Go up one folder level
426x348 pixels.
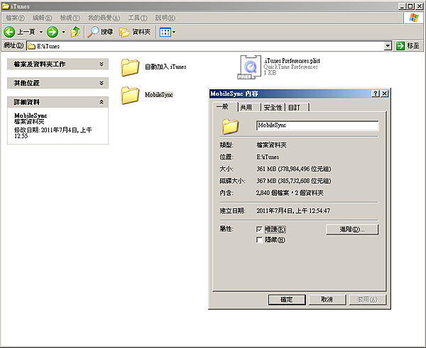click(75, 32)
